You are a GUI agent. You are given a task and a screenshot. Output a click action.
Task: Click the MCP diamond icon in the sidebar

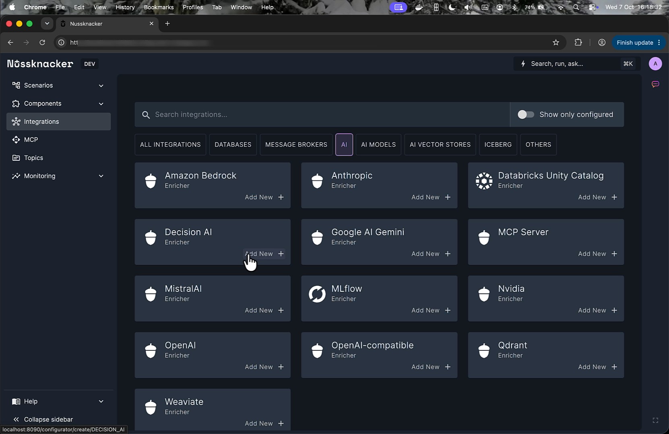[x=16, y=139]
